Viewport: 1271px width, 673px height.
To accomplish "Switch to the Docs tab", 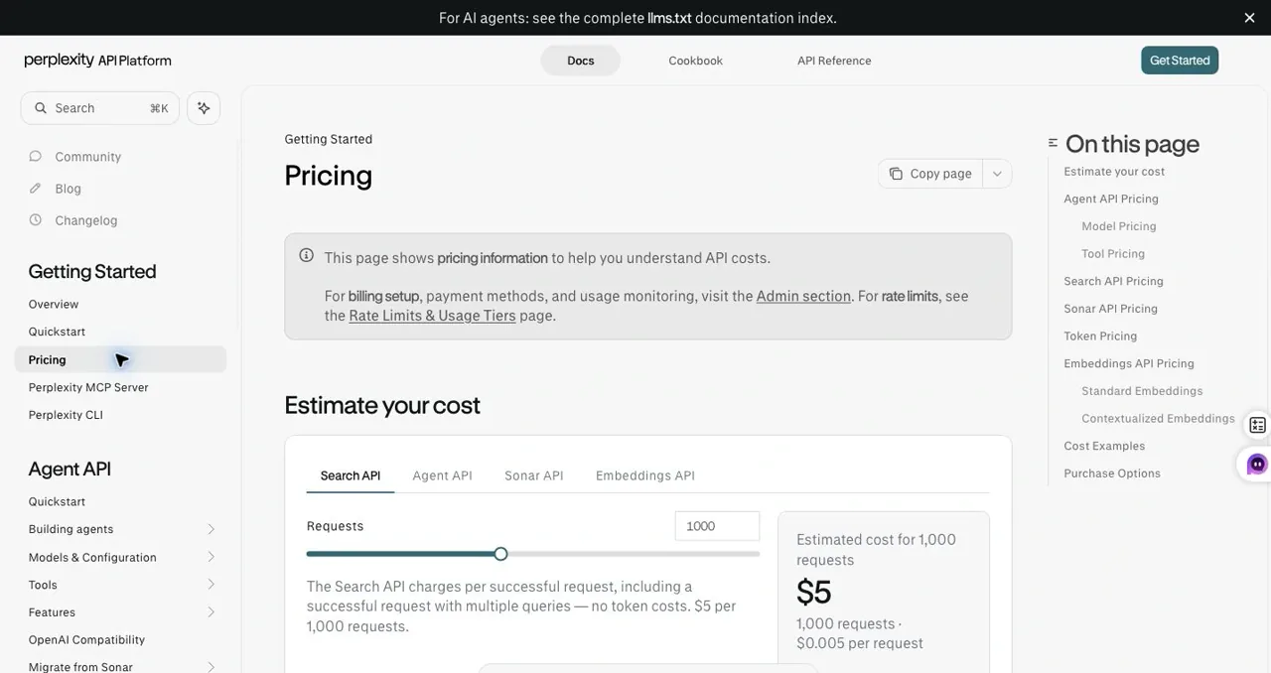I will [581, 61].
